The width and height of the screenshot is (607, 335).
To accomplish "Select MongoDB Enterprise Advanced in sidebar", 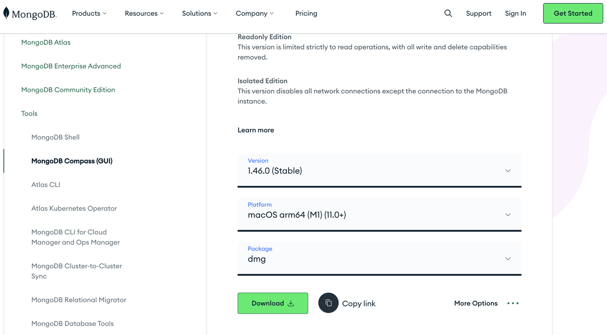I will click(x=71, y=66).
